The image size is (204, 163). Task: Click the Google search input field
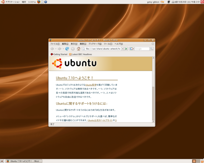pyautogui.click(x=142, y=49)
